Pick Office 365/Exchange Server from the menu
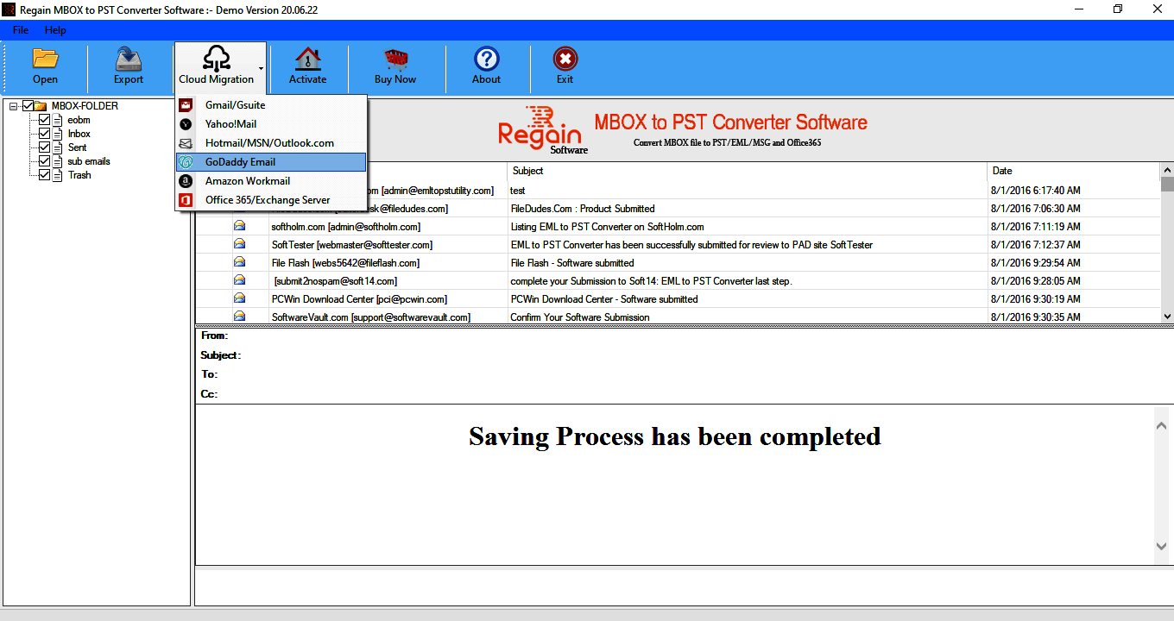Viewport: 1174px width, 621px height. (271, 200)
